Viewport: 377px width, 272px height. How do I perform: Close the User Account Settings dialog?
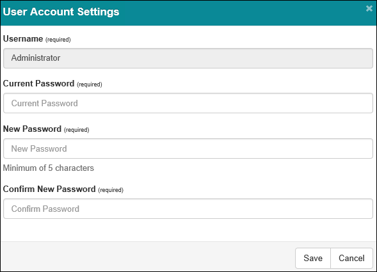tap(369, 9)
